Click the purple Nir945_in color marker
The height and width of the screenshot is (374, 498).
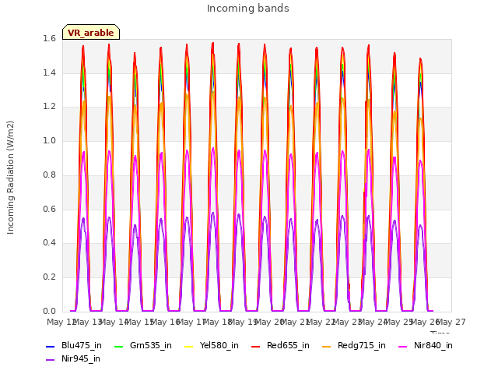point(50,360)
